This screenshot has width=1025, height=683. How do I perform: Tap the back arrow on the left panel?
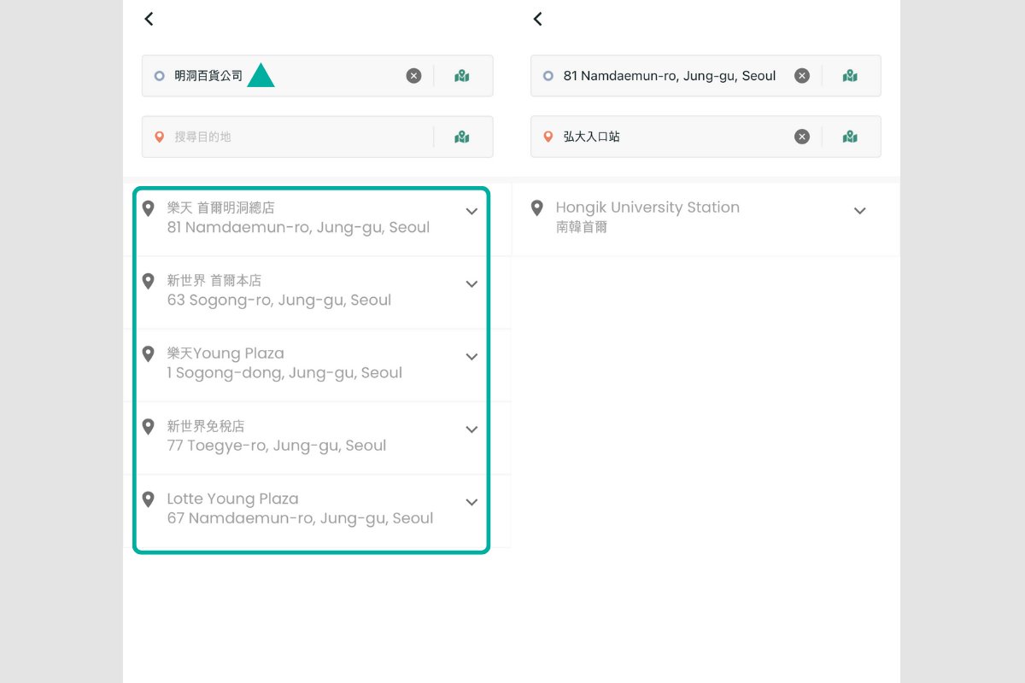[149, 18]
